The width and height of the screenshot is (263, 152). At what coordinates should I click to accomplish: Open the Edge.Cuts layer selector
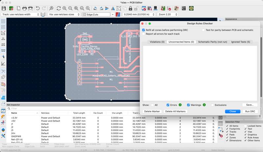click(98, 14)
